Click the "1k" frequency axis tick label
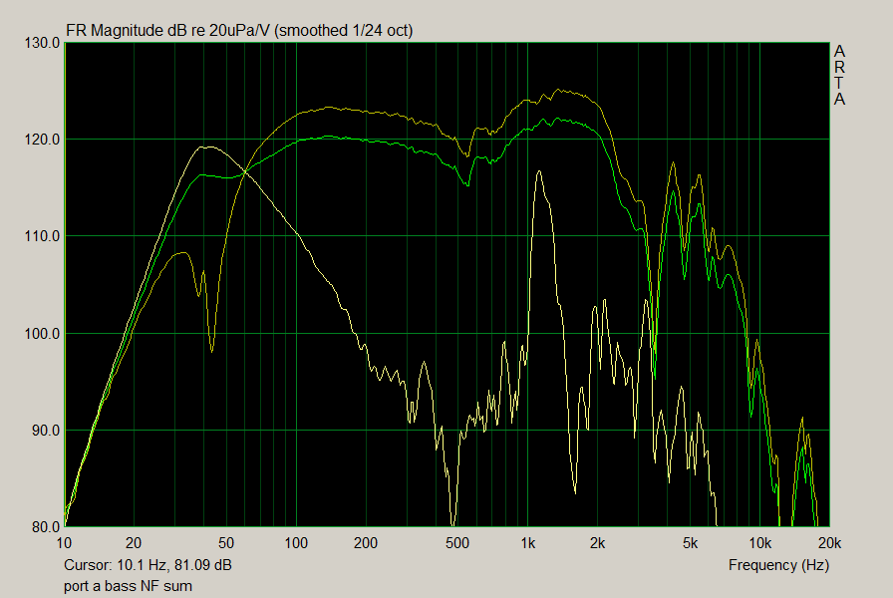Screen dimensions: 893x598 pos(528,543)
